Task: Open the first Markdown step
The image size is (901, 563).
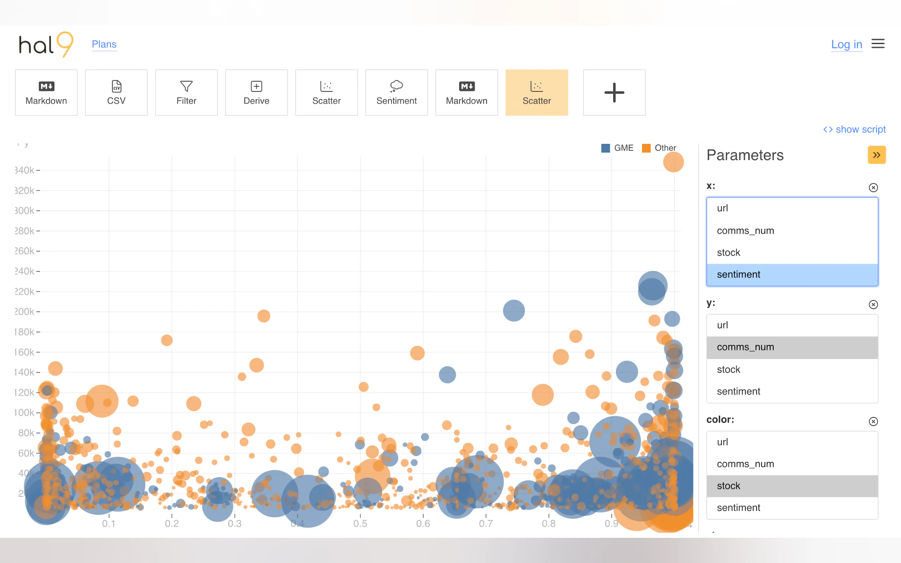Action: pos(46,92)
